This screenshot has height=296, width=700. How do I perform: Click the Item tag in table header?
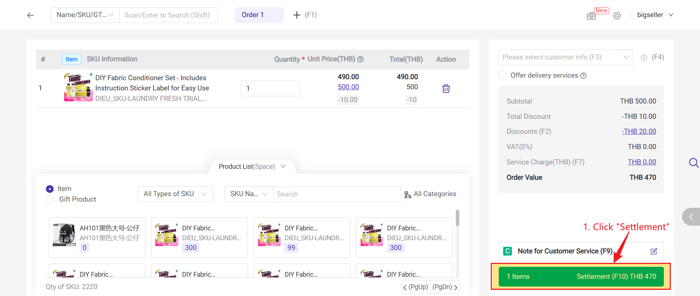tap(71, 59)
